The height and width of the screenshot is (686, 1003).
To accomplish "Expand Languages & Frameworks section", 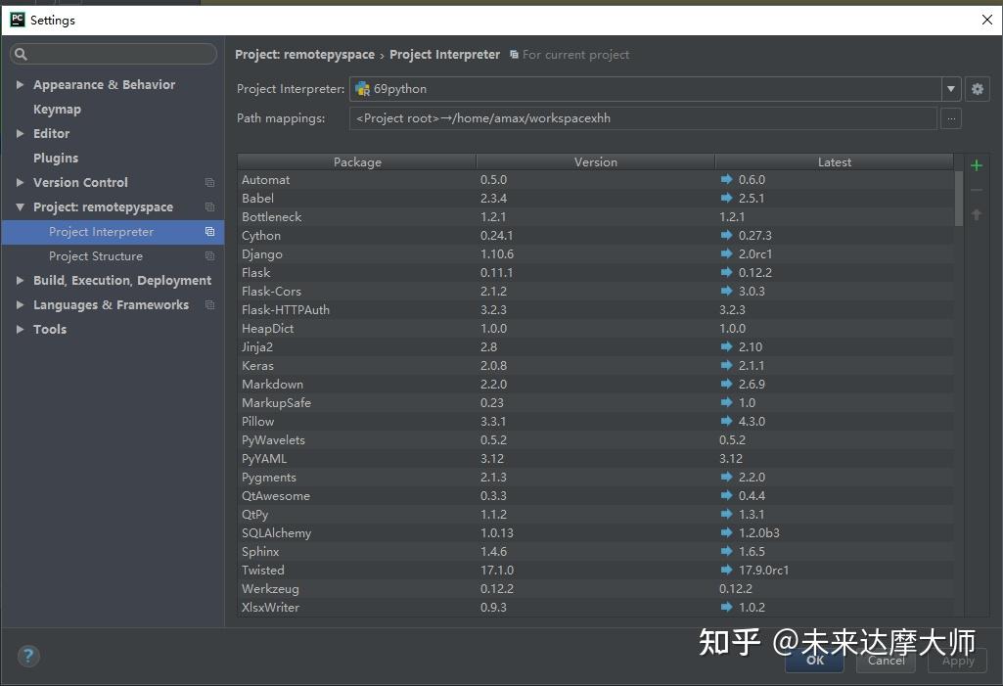I will (x=20, y=304).
